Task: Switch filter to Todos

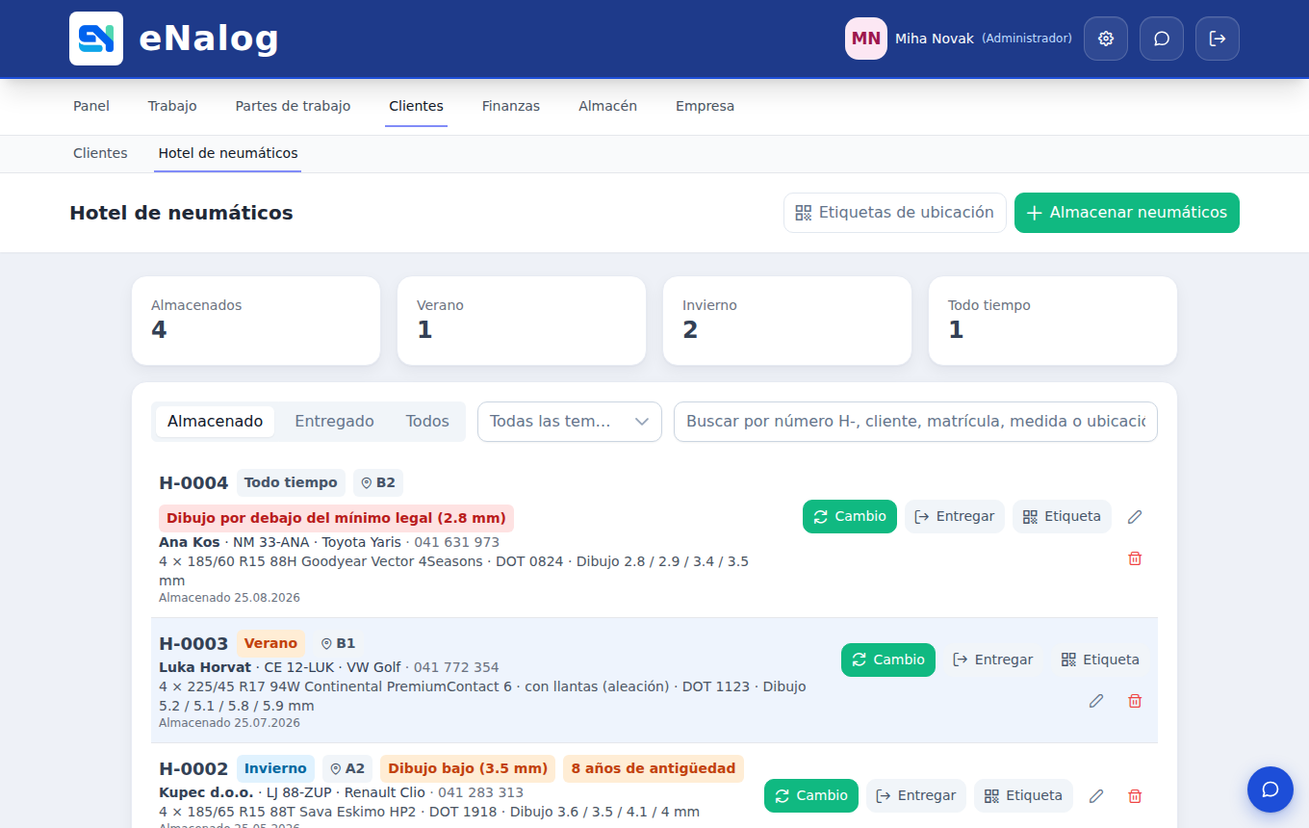Action: [x=427, y=422]
